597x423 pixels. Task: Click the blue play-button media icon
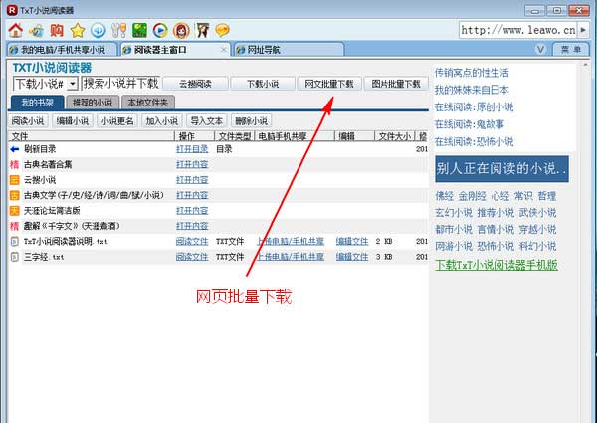point(160,30)
